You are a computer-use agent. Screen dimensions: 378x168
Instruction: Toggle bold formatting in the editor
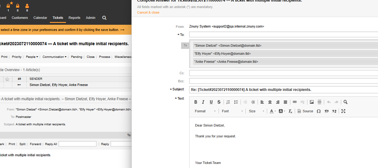tap(196, 102)
